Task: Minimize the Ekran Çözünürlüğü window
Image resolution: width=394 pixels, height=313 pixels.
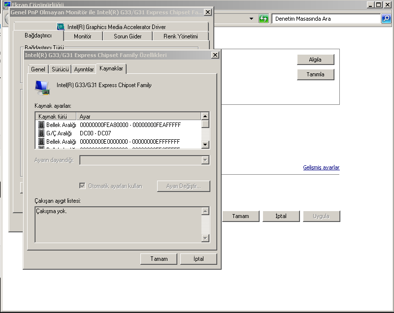Action: tap(371, 4)
